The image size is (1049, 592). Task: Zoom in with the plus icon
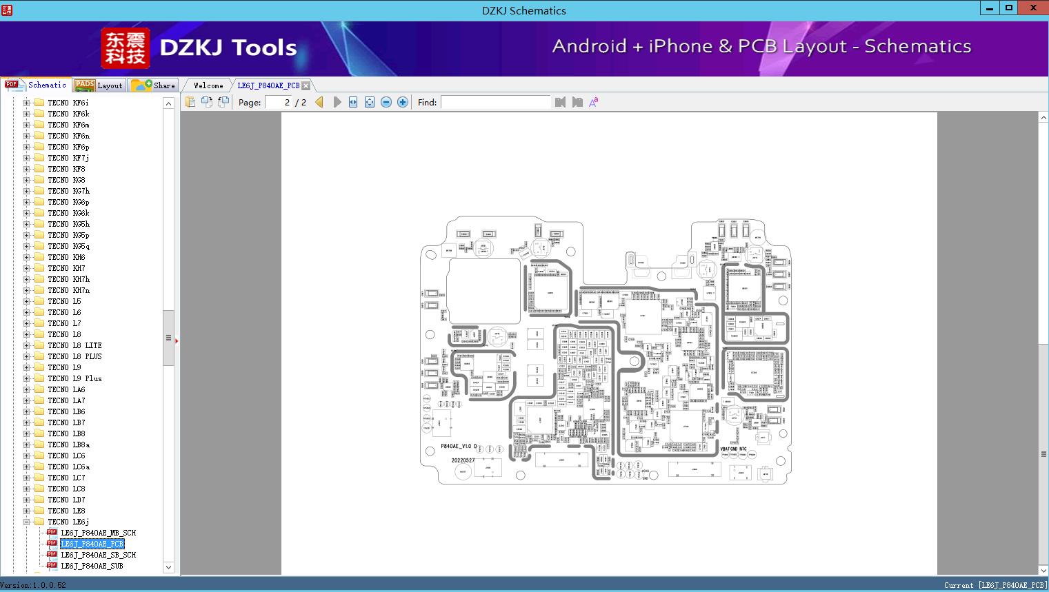coord(403,102)
